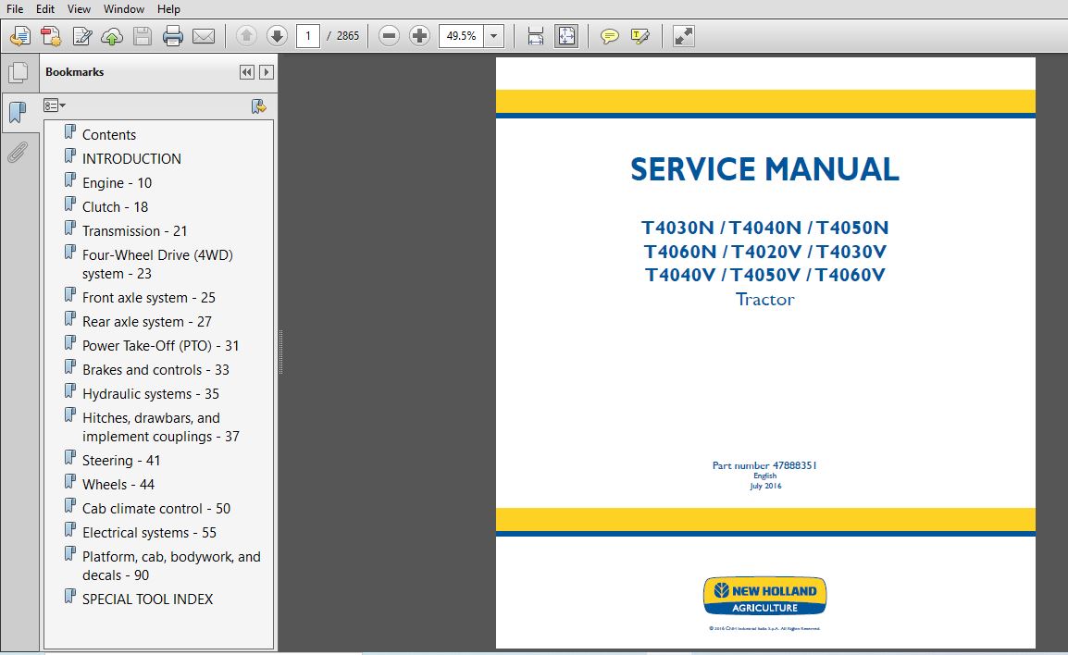This screenshot has width=1068, height=655.
Task: Zoom out with the minus button
Action: [389, 36]
